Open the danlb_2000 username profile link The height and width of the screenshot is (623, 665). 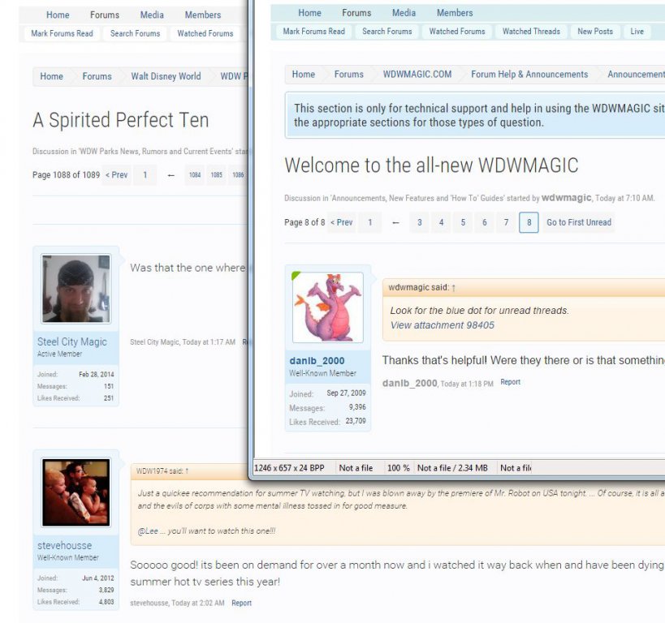[x=317, y=361]
